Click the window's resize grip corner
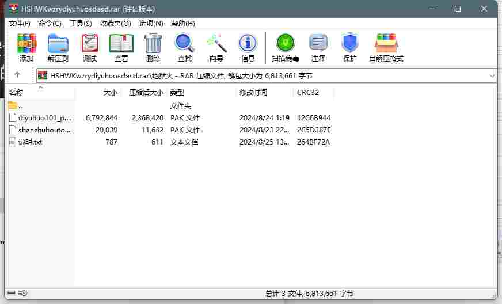Image resolution: width=502 pixels, height=304 pixels. point(494,297)
